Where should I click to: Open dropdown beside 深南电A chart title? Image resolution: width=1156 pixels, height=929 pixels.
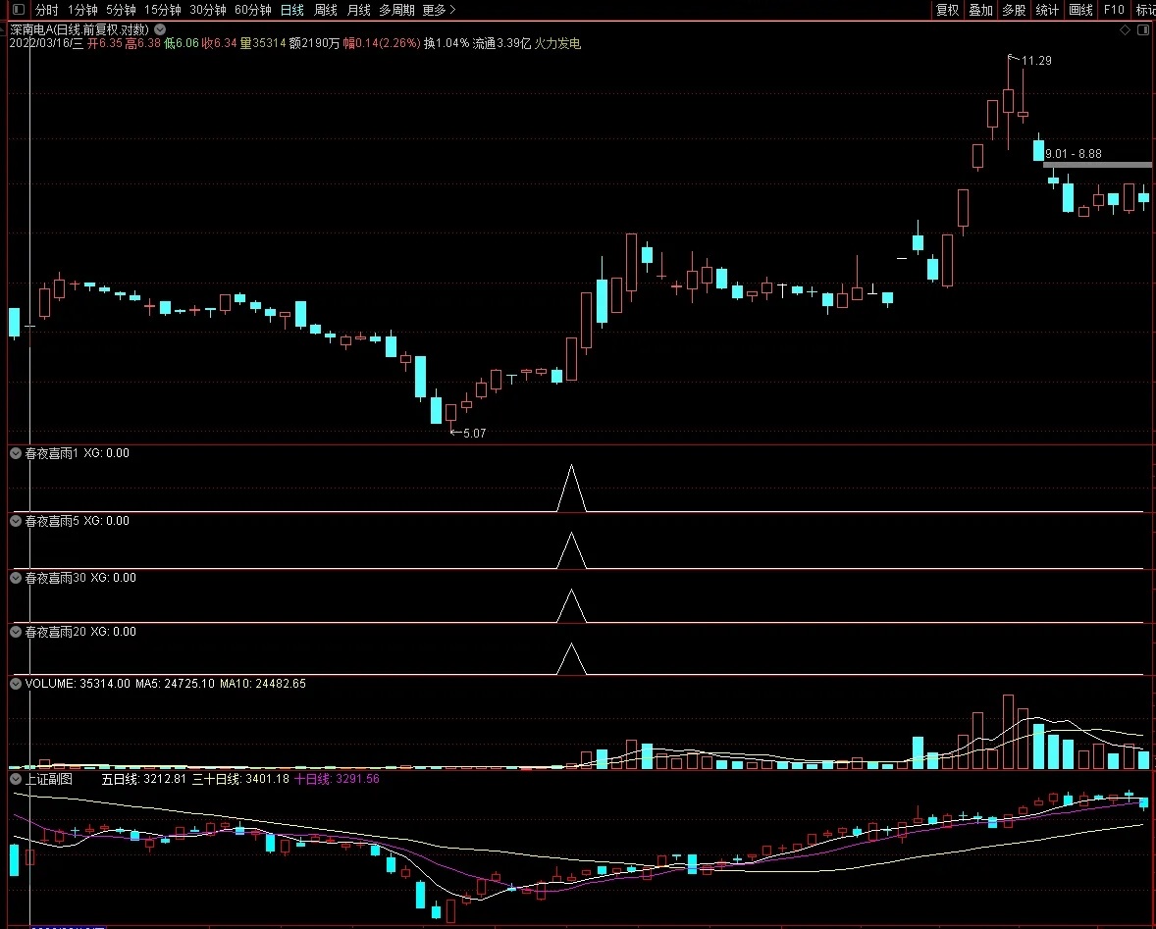160,29
